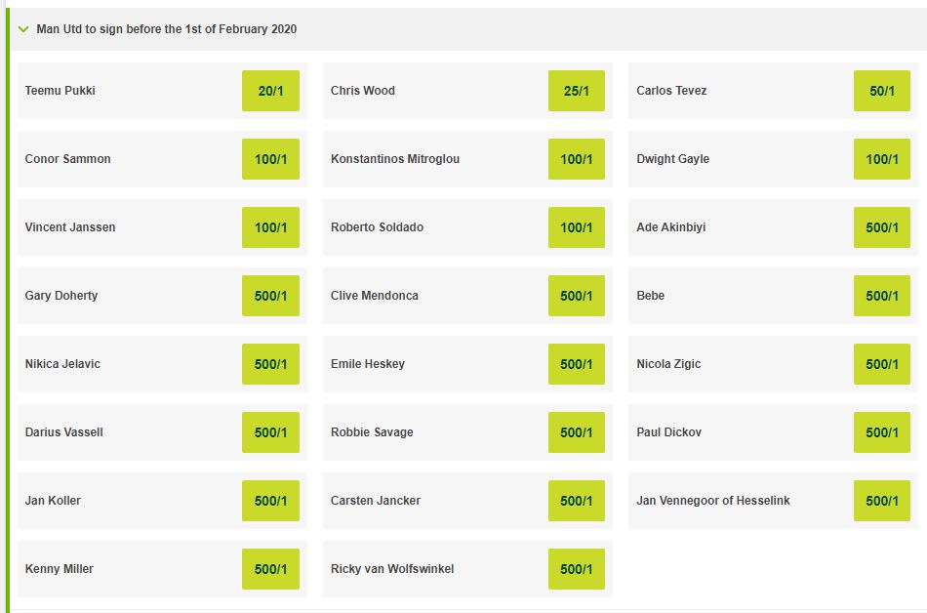Choose Gary Doherty 500/1 odds button
Image resolution: width=927 pixels, height=613 pixels.
(x=270, y=296)
